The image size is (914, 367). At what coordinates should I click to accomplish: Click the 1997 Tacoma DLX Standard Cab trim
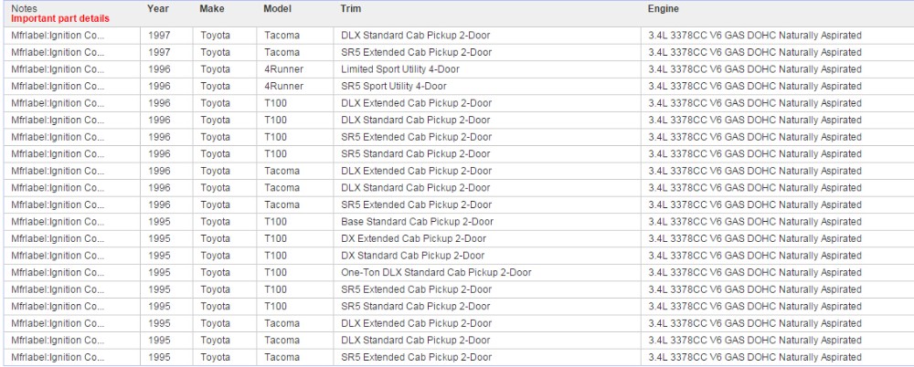pyautogui.click(x=415, y=36)
